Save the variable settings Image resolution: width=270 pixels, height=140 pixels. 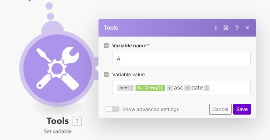pyautogui.click(x=242, y=109)
